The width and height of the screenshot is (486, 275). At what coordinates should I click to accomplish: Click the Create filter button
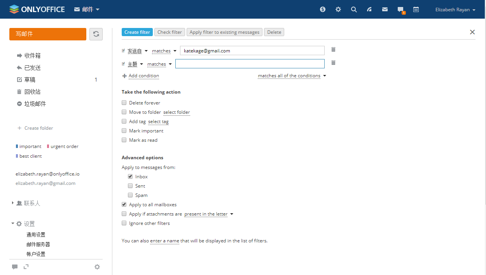tap(137, 32)
